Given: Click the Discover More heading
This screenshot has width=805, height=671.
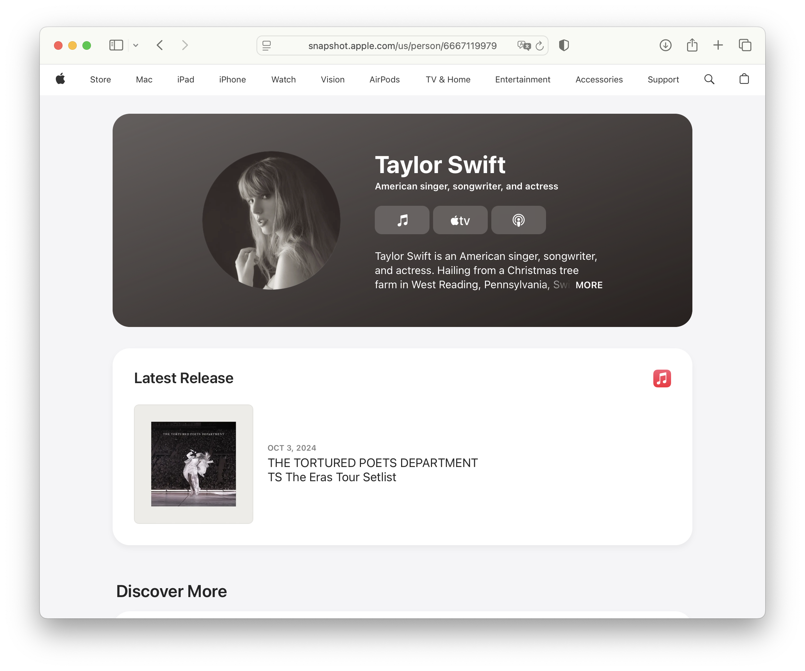Looking at the screenshot, I should pos(171,591).
